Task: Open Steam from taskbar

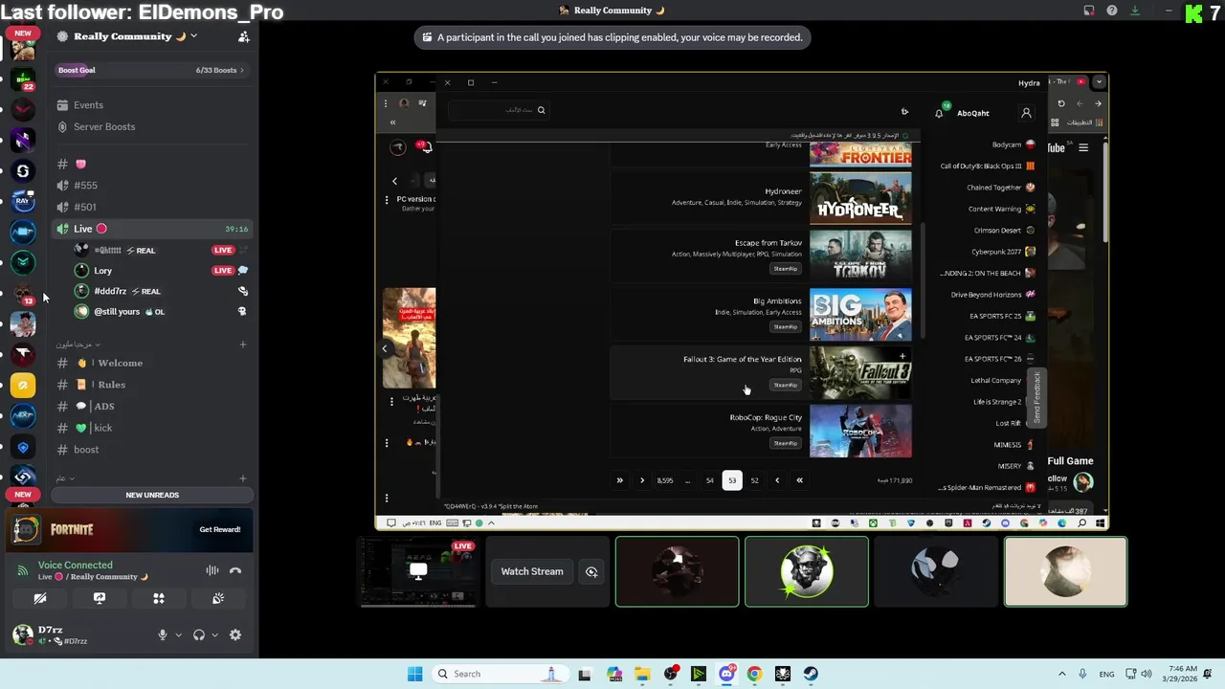Action: tap(811, 674)
